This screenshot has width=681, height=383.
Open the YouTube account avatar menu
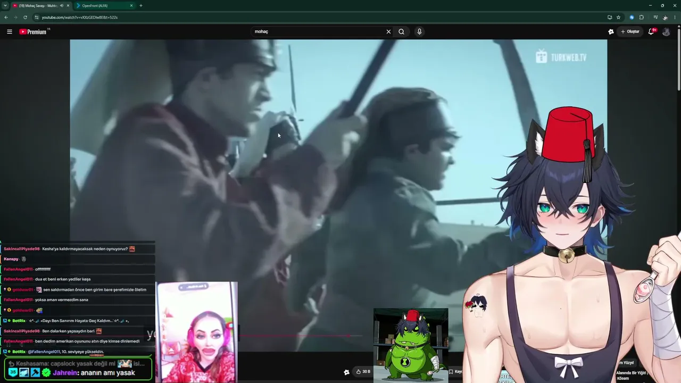pyautogui.click(x=666, y=32)
